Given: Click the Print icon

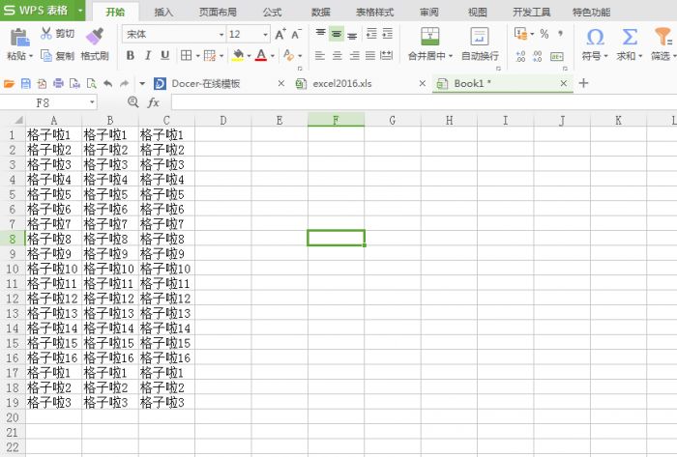Looking at the screenshot, I should tap(58, 83).
